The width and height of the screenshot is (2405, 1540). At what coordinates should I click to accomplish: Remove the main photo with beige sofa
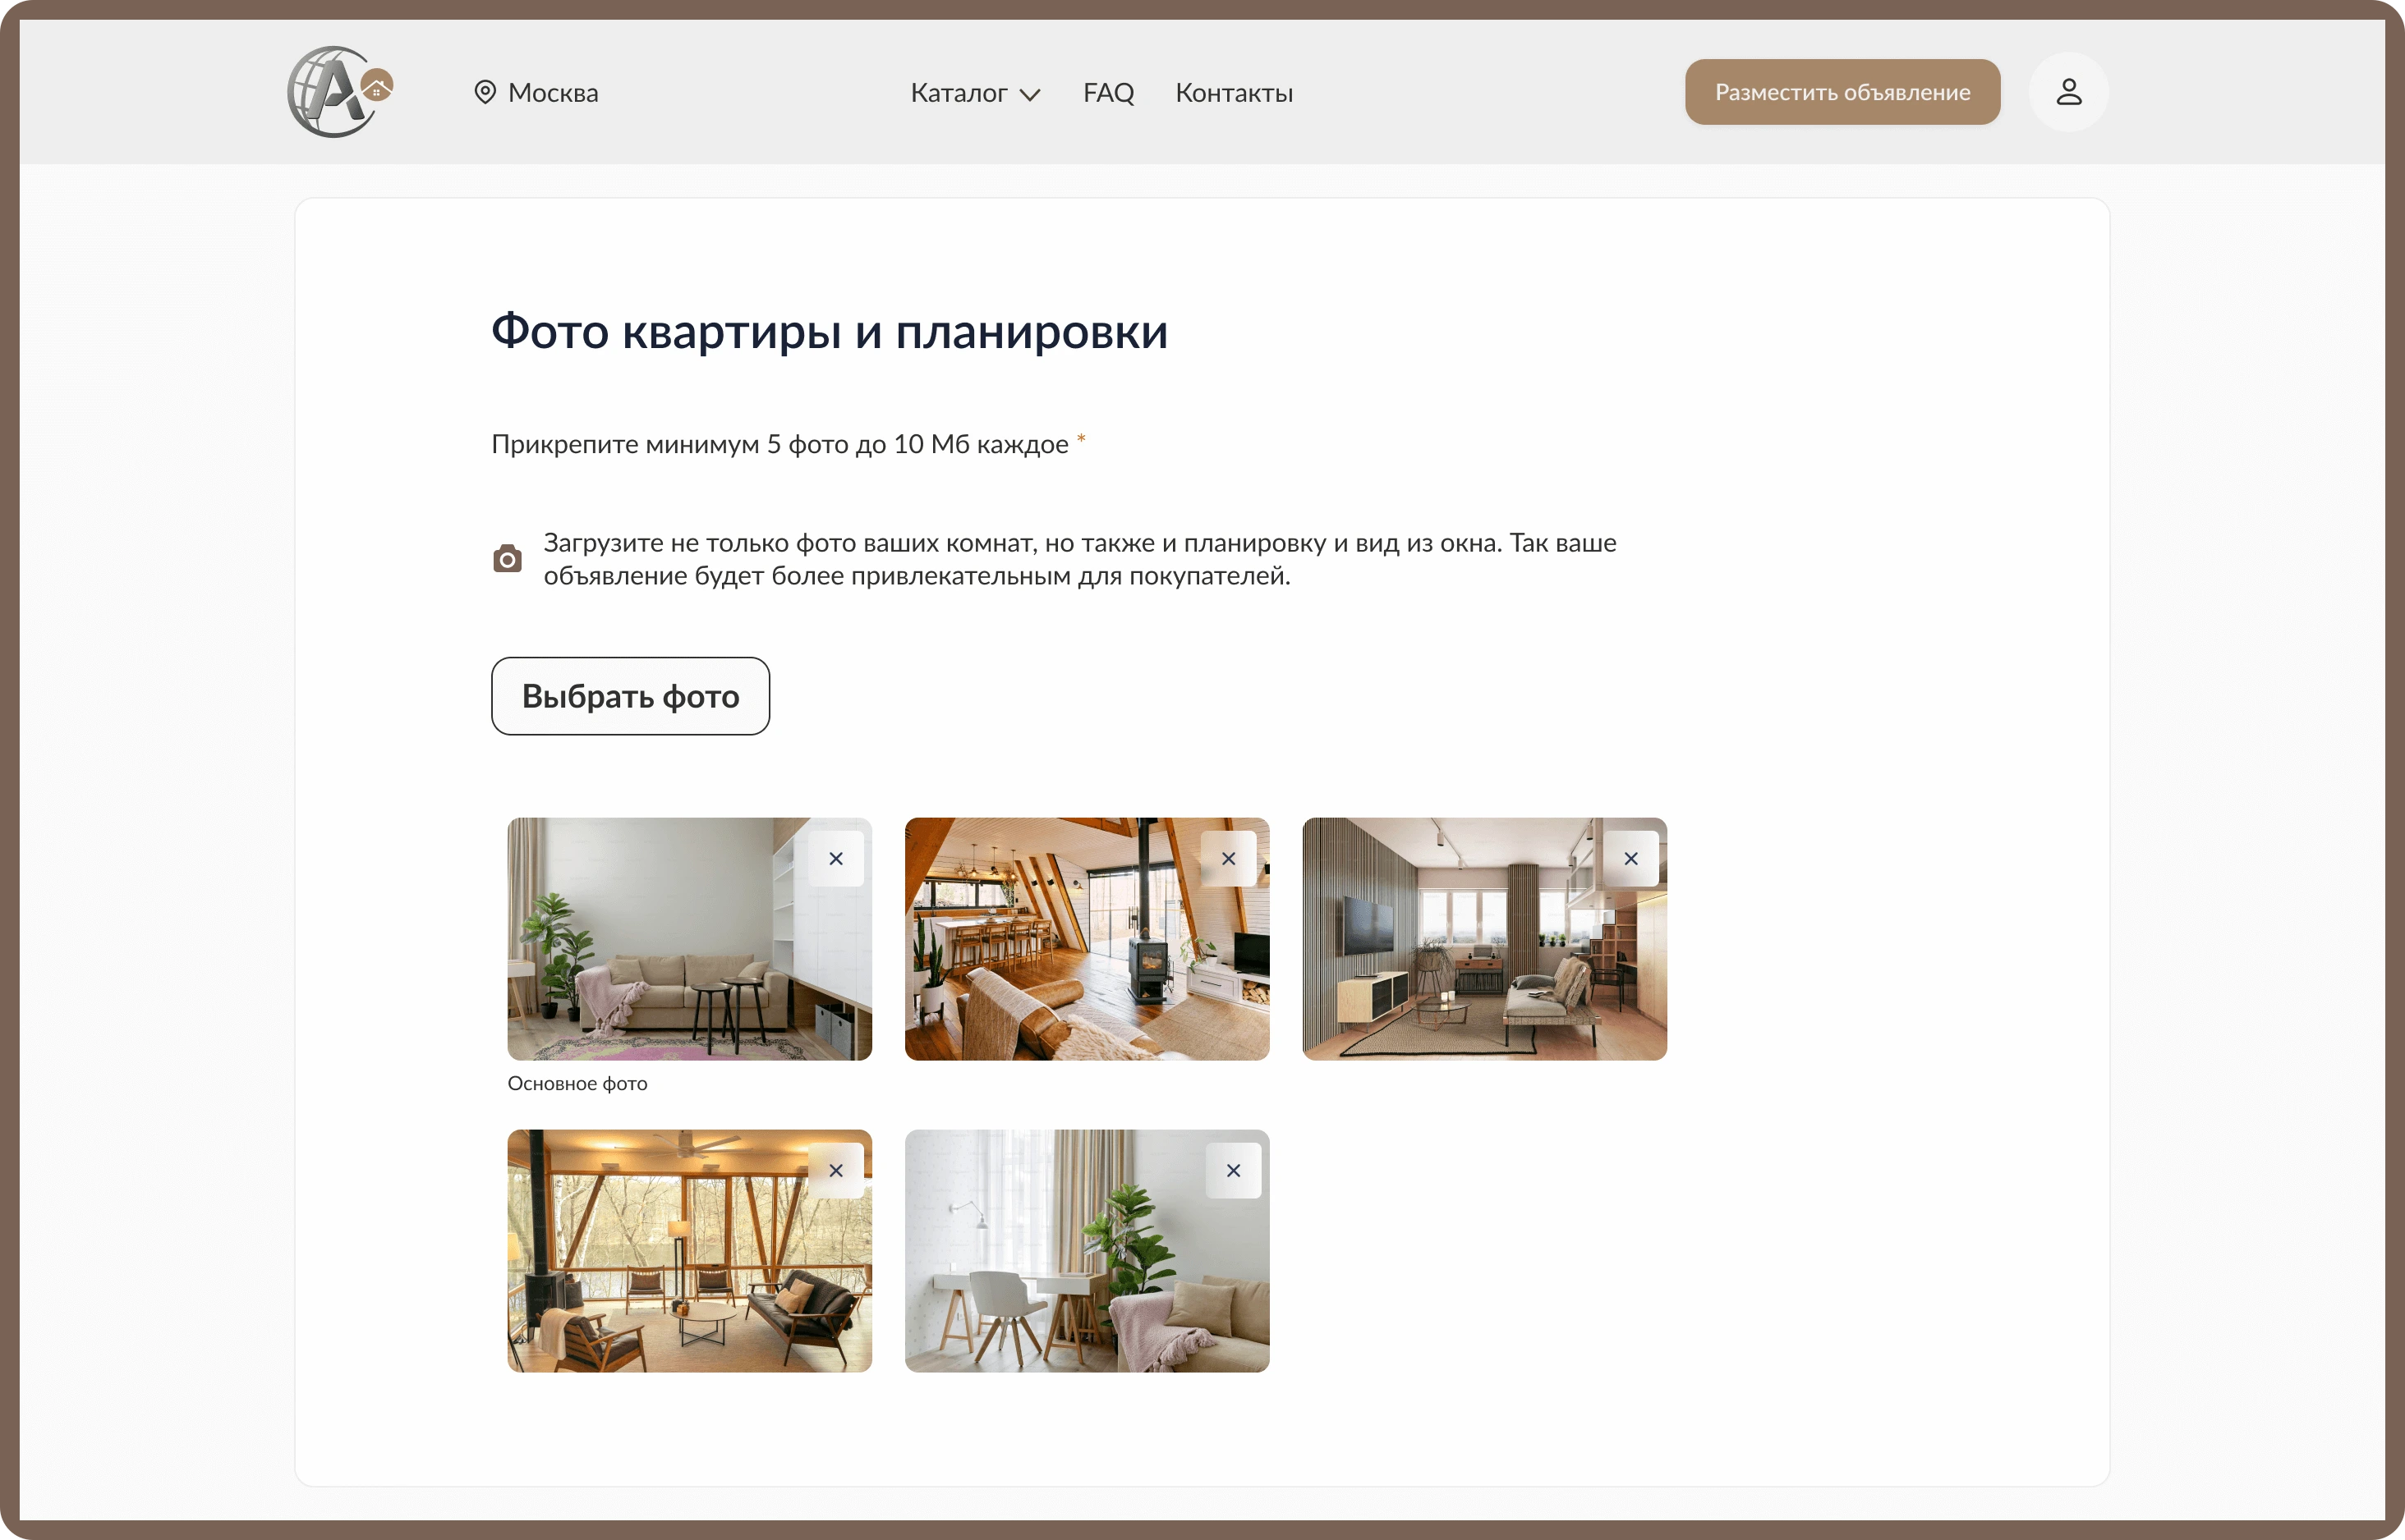click(x=835, y=859)
